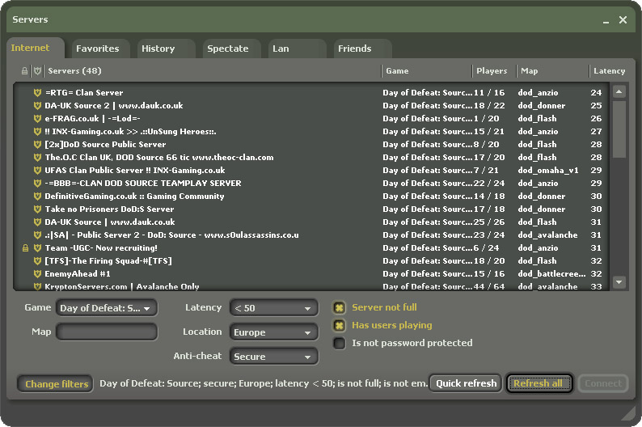Screen dimensions: 642x427
Task: Click padlock icon on Team -UGC- row
Action: (26, 248)
